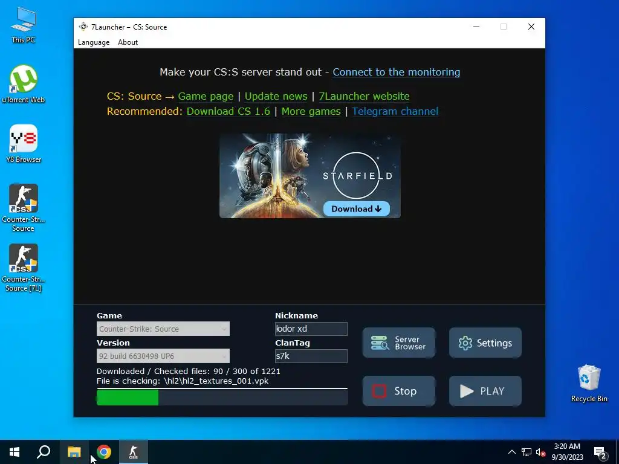Click the CSS launcher taskbar icon
Viewport: 619px width, 464px height.
134,452
